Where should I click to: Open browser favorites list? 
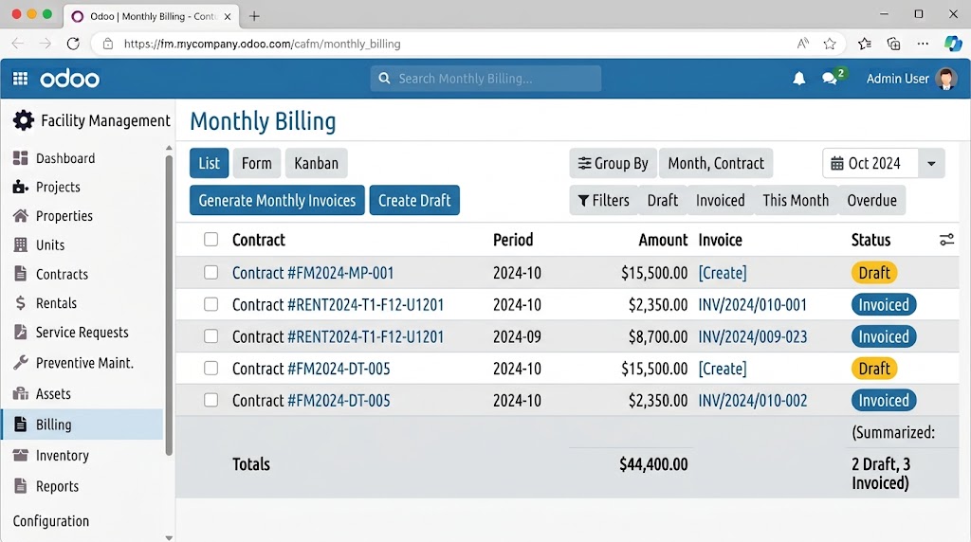[x=865, y=44]
